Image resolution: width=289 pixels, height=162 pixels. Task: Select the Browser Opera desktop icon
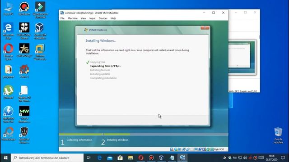click(x=8, y=52)
